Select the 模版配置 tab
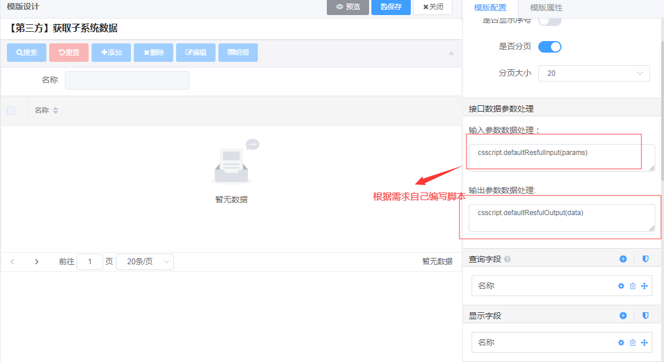Image resolution: width=664 pixels, height=362 pixels. pos(490,8)
